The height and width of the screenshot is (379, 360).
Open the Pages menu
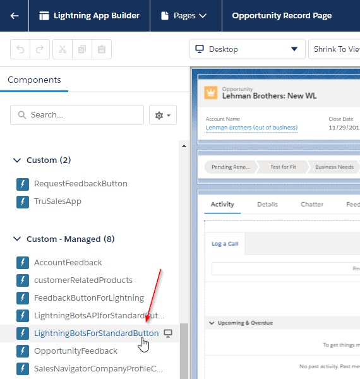[184, 16]
